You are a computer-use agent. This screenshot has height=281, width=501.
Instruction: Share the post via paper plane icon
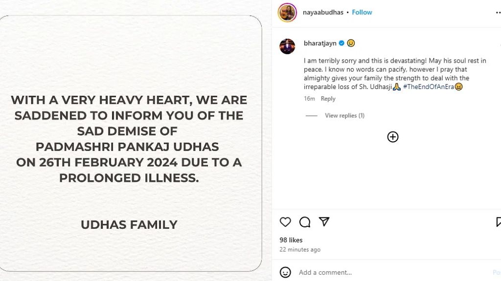tap(324, 222)
